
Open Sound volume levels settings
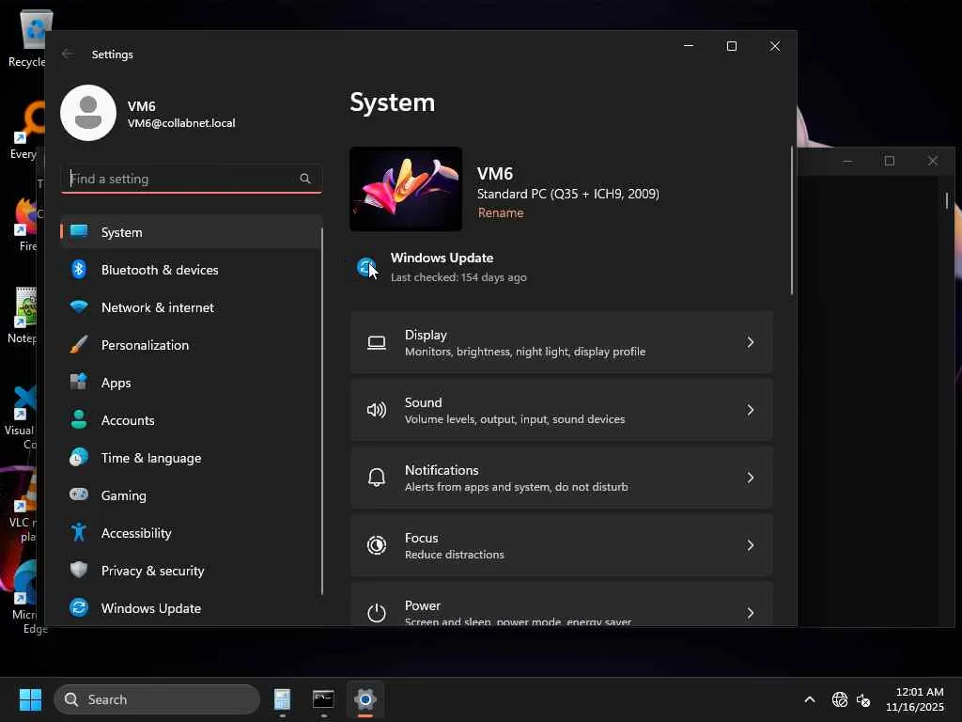tap(562, 410)
